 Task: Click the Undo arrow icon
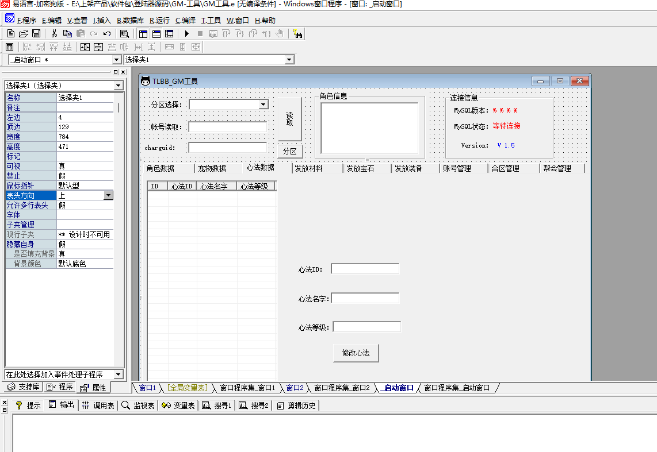(106, 34)
